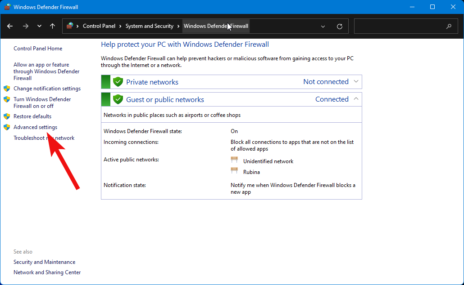This screenshot has height=285, width=464.
Task: Click the back navigation arrow
Action: (x=10, y=26)
